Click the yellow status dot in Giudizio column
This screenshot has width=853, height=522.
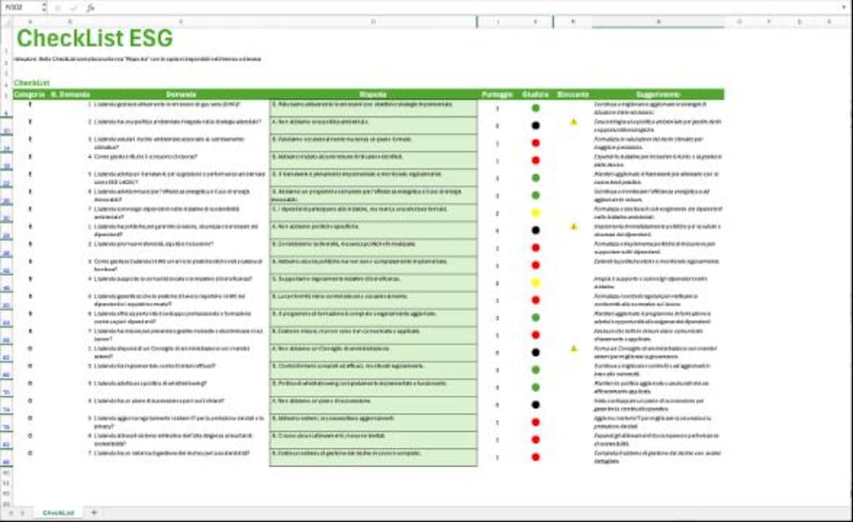point(535,210)
